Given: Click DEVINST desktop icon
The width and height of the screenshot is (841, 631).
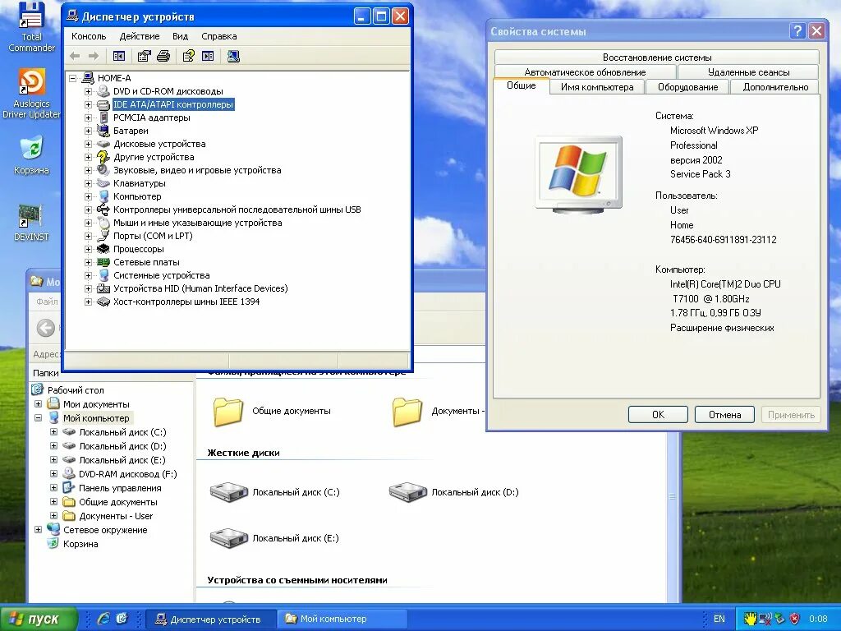Looking at the screenshot, I should pos(31,223).
